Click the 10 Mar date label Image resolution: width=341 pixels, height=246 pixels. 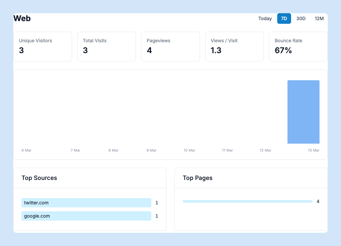pyautogui.click(x=189, y=150)
